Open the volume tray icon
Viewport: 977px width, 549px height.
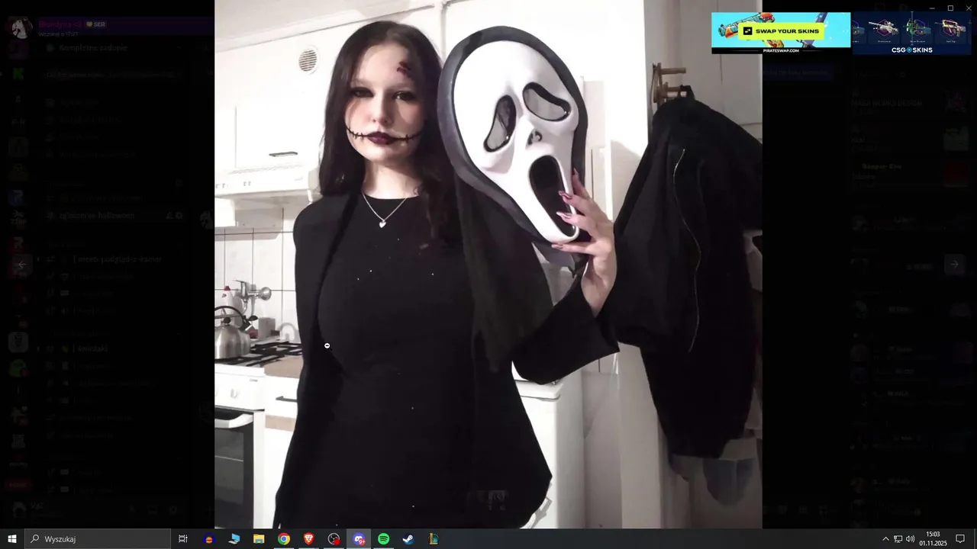click(910, 539)
